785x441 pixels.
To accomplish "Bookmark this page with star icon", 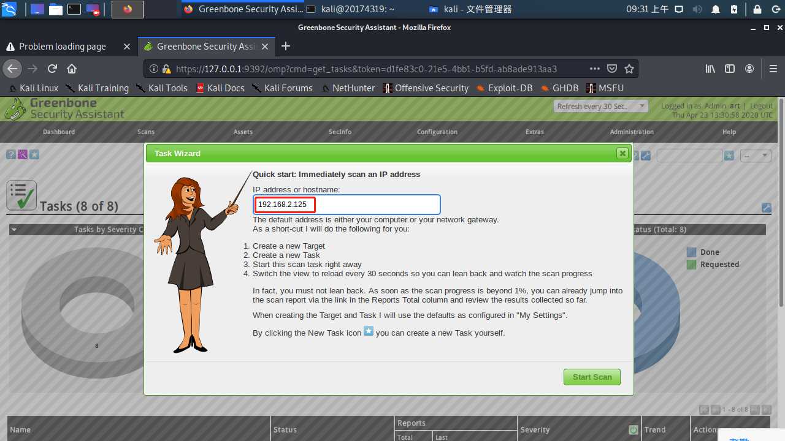I will click(x=629, y=69).
